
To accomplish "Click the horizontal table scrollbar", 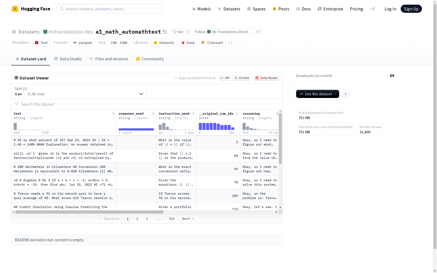I will (x=89, y=212).
